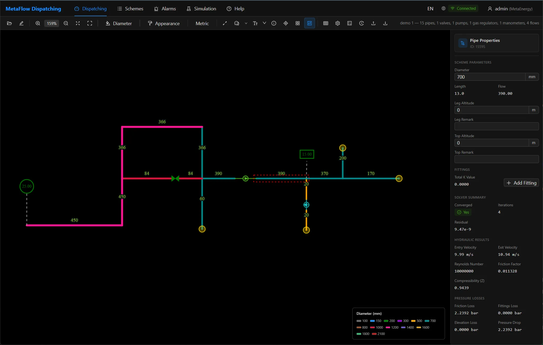This screenshot has height=345, width=543.
Task: Expand comment tool dropdown arrow
Action: coord(246,23)
